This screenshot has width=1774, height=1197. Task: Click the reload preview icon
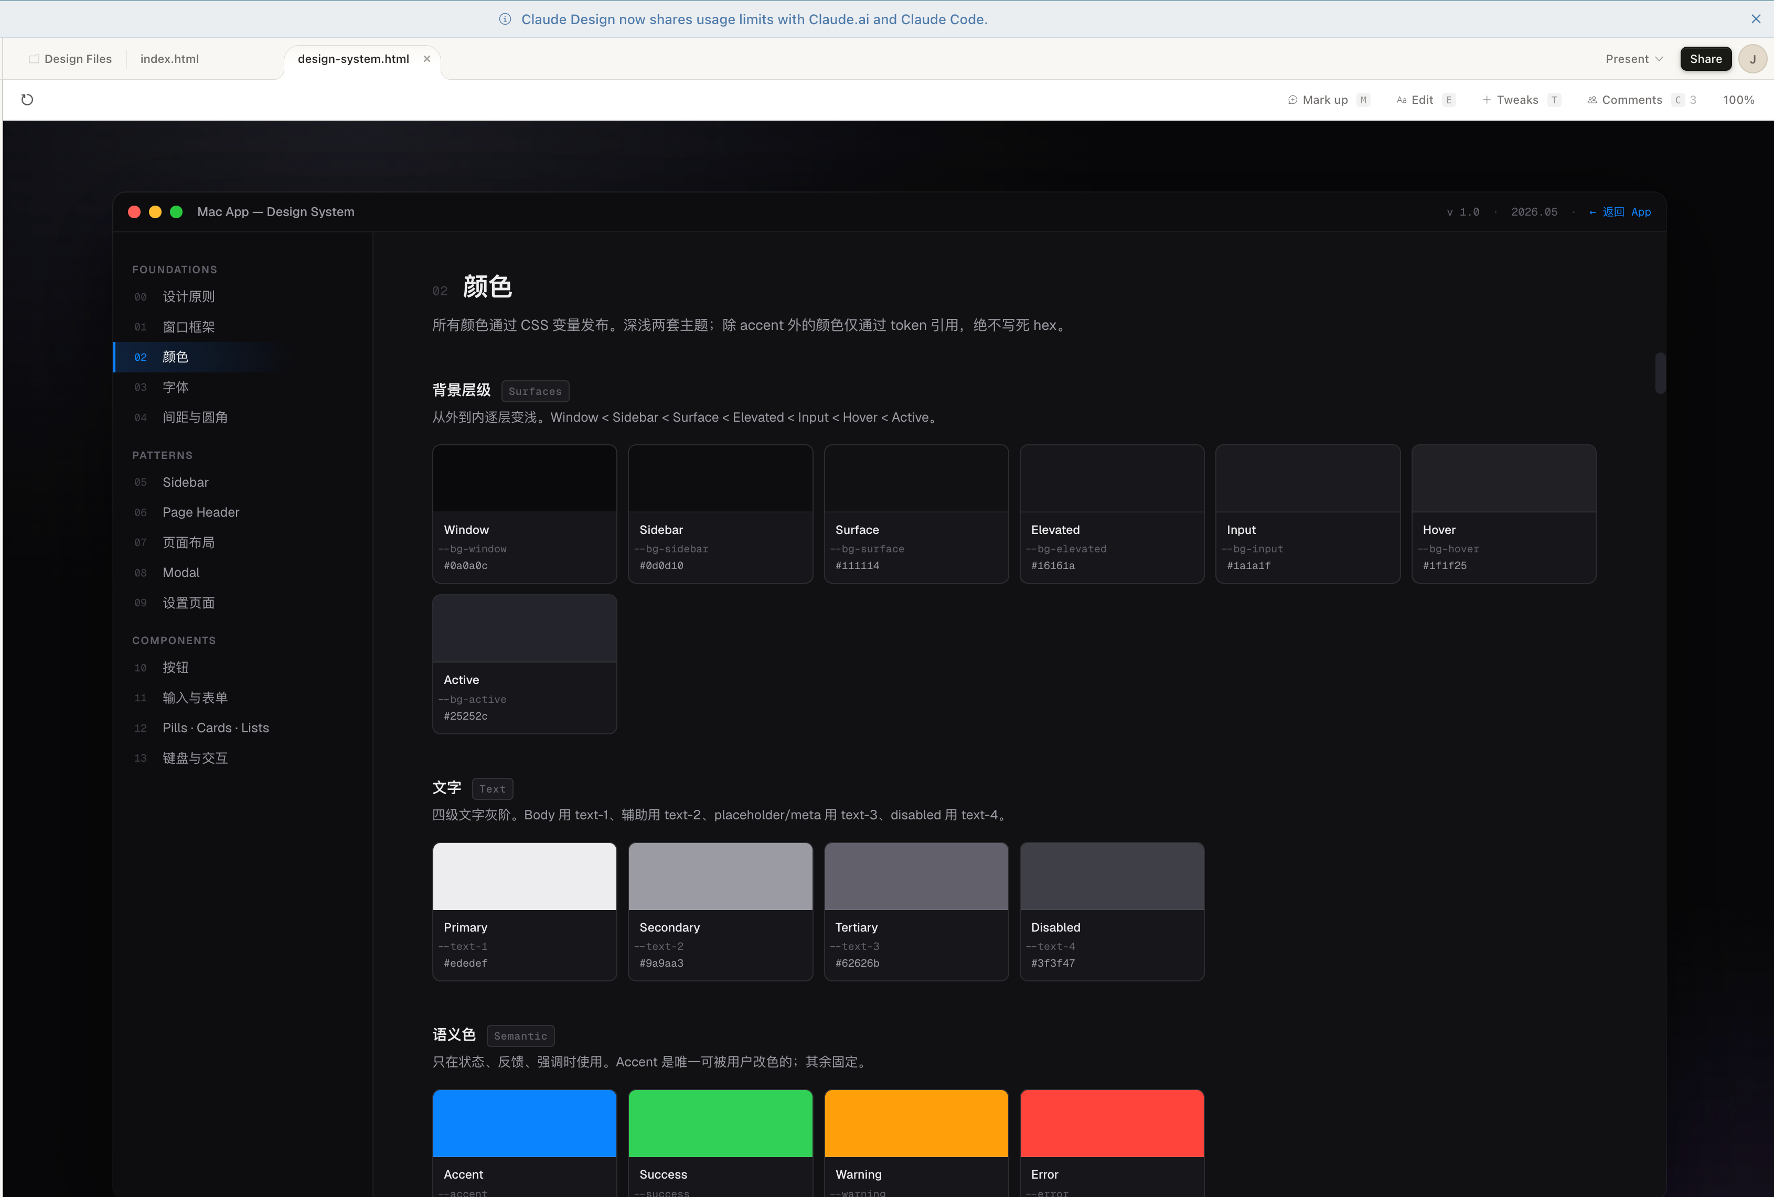coord(27,99)
